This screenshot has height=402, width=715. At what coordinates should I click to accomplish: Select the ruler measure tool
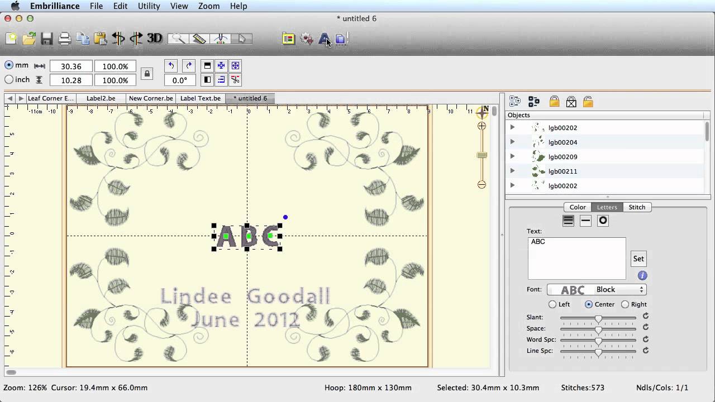click(199, 39)
